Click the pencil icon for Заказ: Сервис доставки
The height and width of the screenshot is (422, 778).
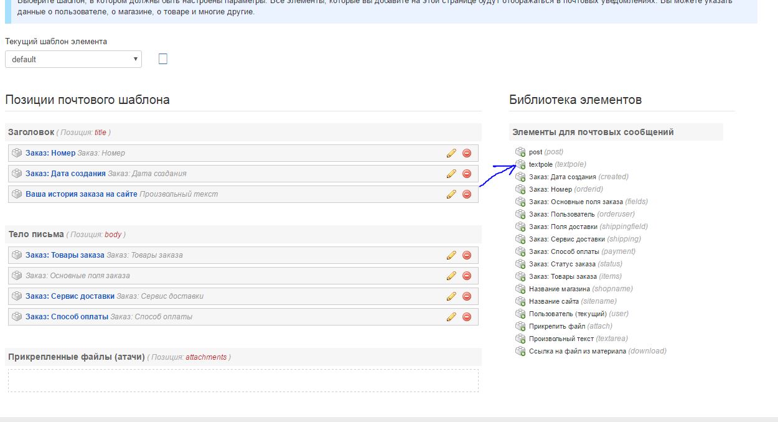(451, 296)
